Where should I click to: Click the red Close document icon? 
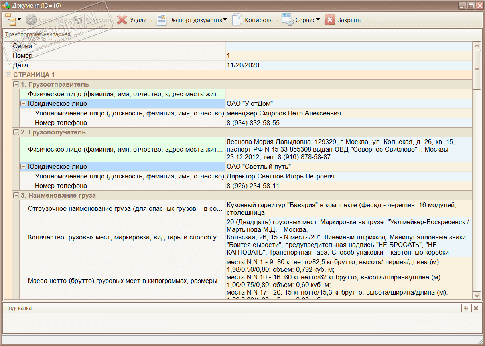click(x=330, y=20)
